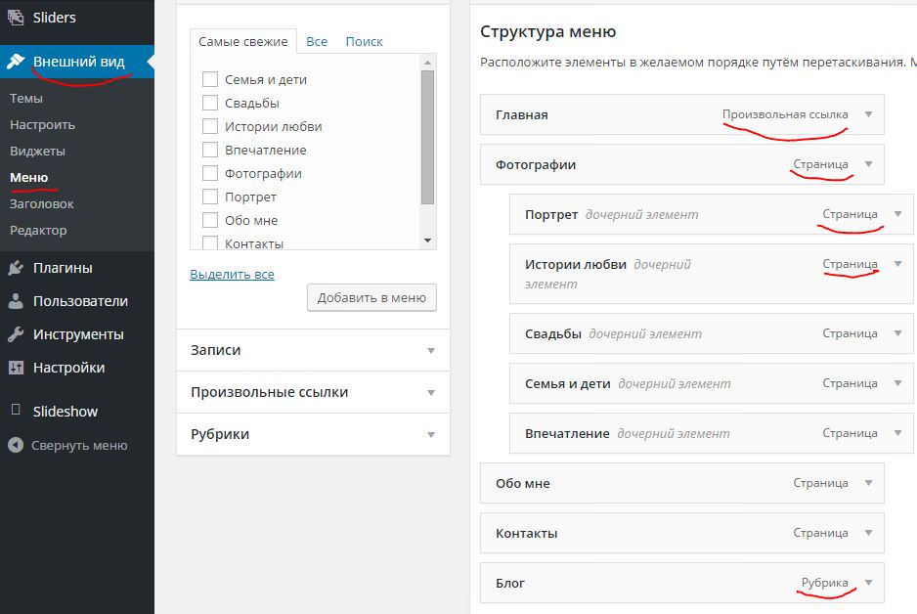Click the Контакты menu structure item title
917x614 pixels.
[526, 533]
